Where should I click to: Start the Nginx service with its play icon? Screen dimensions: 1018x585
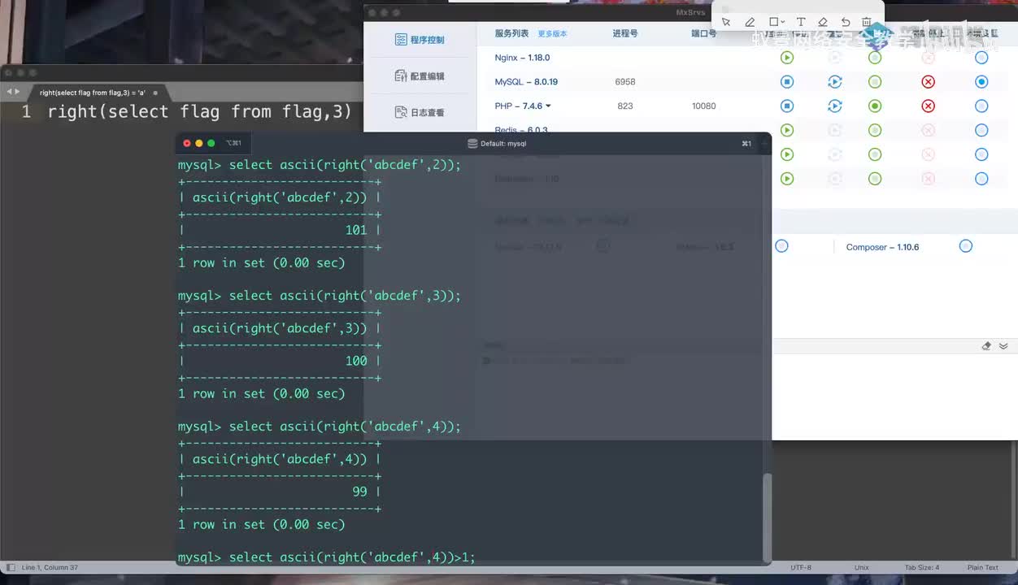787,58
